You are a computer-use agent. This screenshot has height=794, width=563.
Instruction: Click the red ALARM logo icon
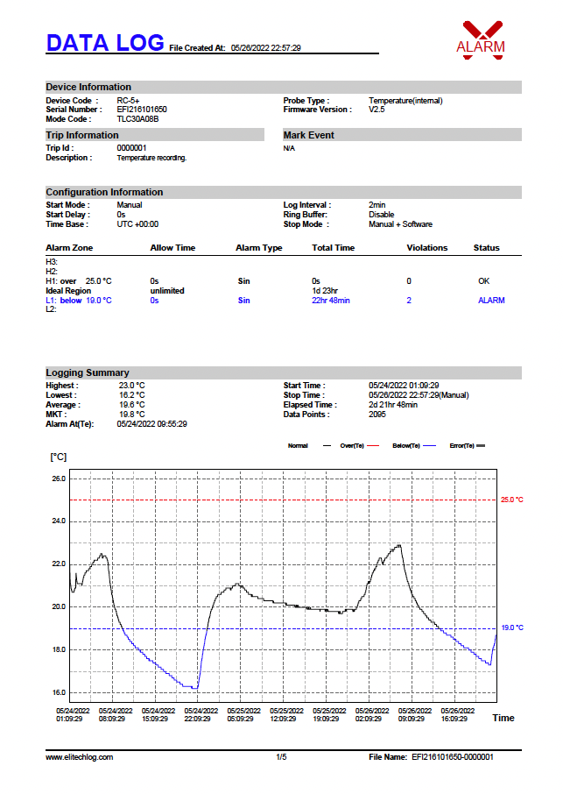tap(481, 40)
